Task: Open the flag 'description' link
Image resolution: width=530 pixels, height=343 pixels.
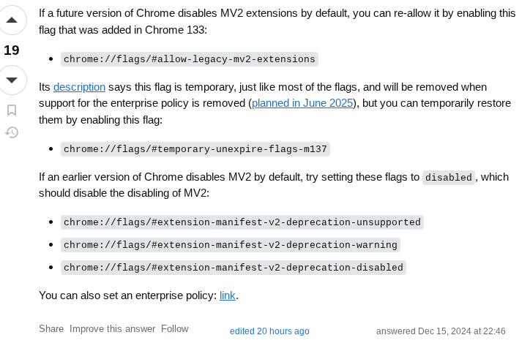Action: [x=80, y=87]
